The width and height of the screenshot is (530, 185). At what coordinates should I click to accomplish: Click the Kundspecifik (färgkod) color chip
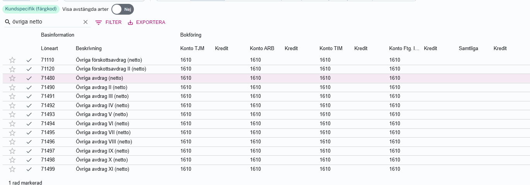31,9
